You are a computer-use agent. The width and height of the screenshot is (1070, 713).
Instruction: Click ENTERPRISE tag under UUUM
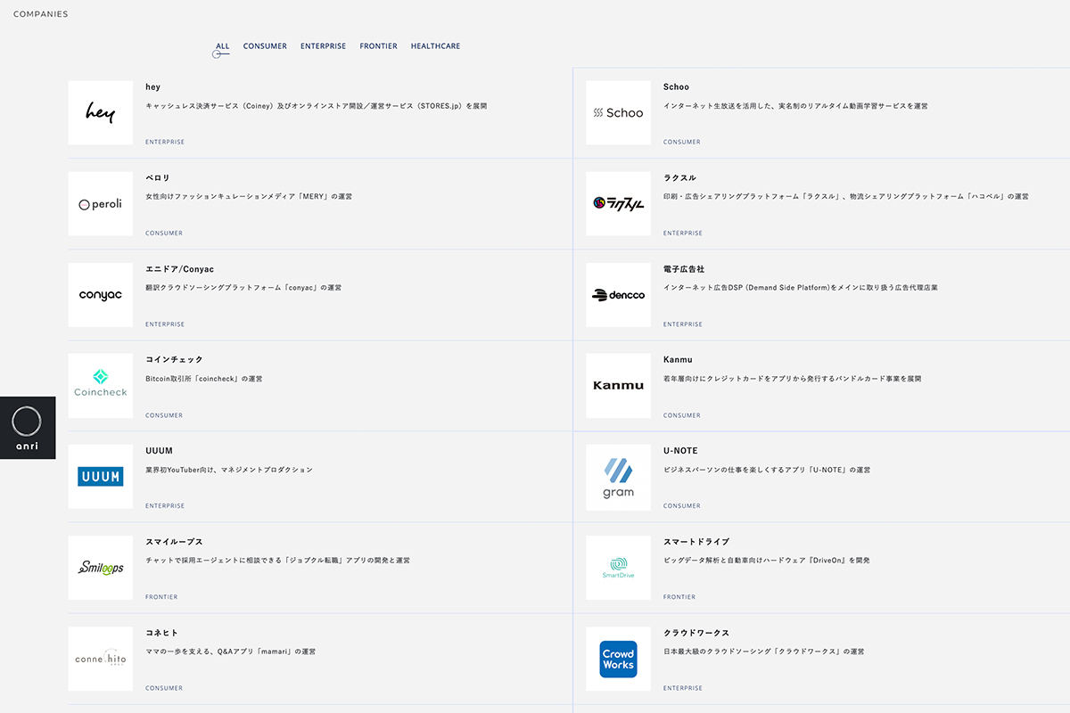165,506
